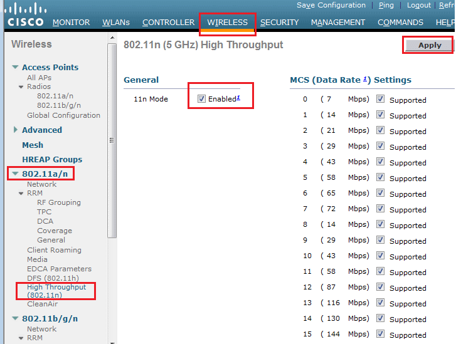Open the CONTROLLER menu
This screenshot has width=456, height=344.
coord(168,23)
